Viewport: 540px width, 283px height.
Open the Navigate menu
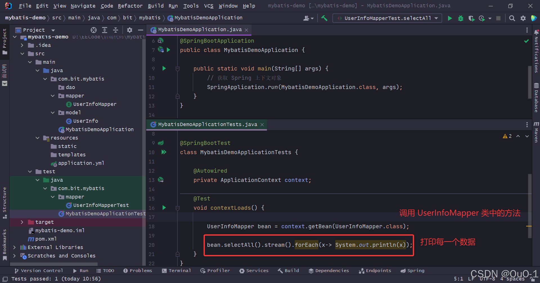tap(83, 6)
